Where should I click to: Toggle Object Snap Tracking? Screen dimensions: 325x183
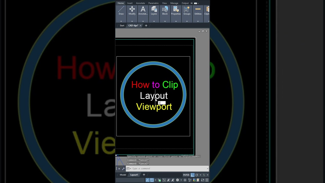[148, 180]
